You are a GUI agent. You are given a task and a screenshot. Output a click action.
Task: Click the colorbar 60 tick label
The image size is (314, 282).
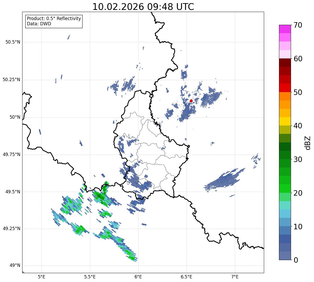(298, 59)
